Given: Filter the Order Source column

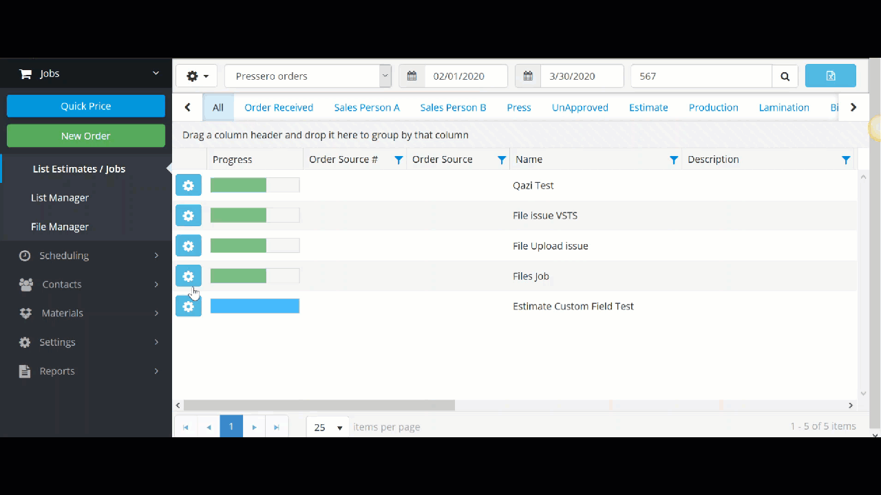Looking at the screenshot, I should tap(502, 159).
